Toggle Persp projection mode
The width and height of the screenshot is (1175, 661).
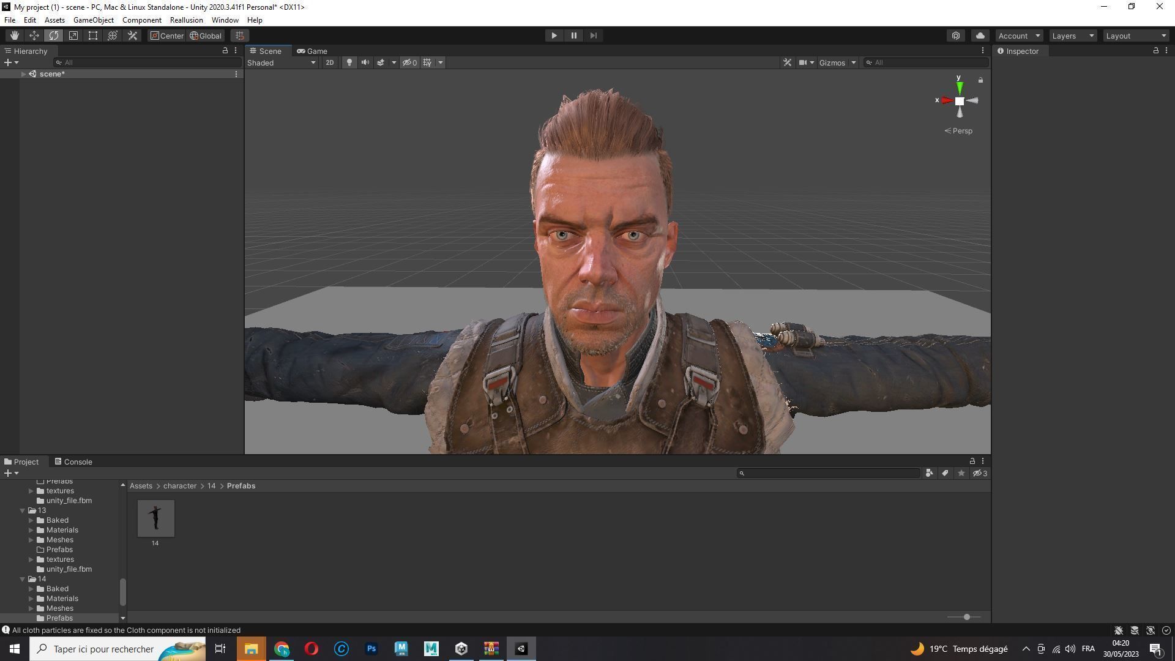(958, 131)
